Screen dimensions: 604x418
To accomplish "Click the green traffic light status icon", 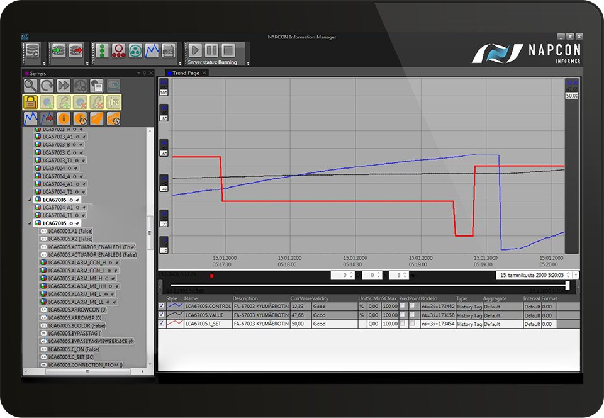I will click(102, 50).
